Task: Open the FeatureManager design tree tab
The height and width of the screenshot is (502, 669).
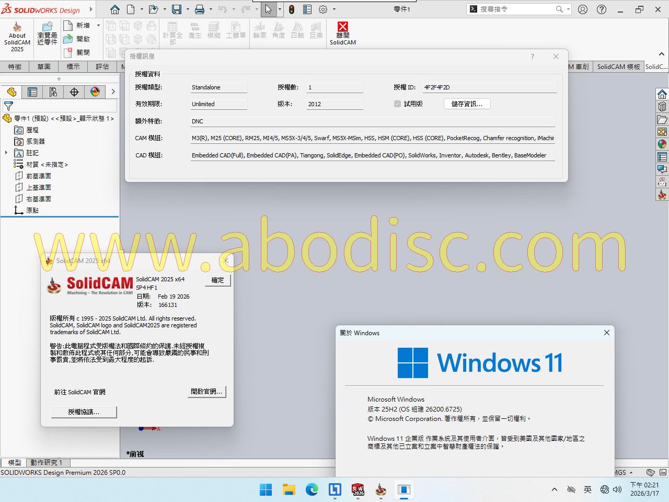Action: point(11,92)
